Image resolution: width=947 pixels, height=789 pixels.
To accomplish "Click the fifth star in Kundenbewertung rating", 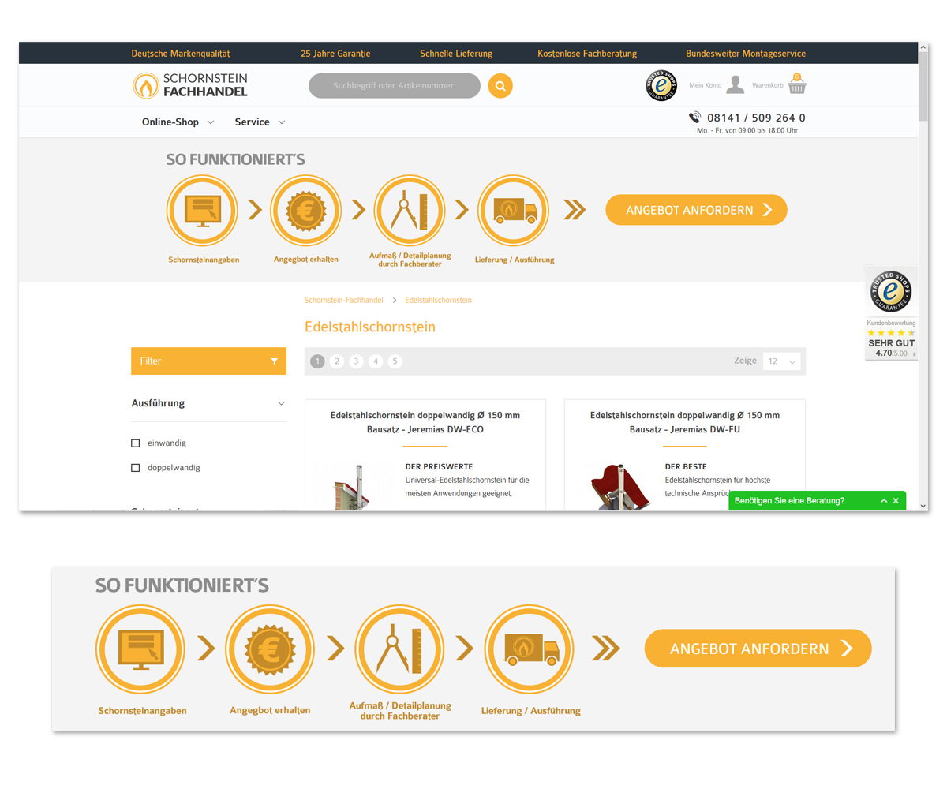I will coord(909,333).
